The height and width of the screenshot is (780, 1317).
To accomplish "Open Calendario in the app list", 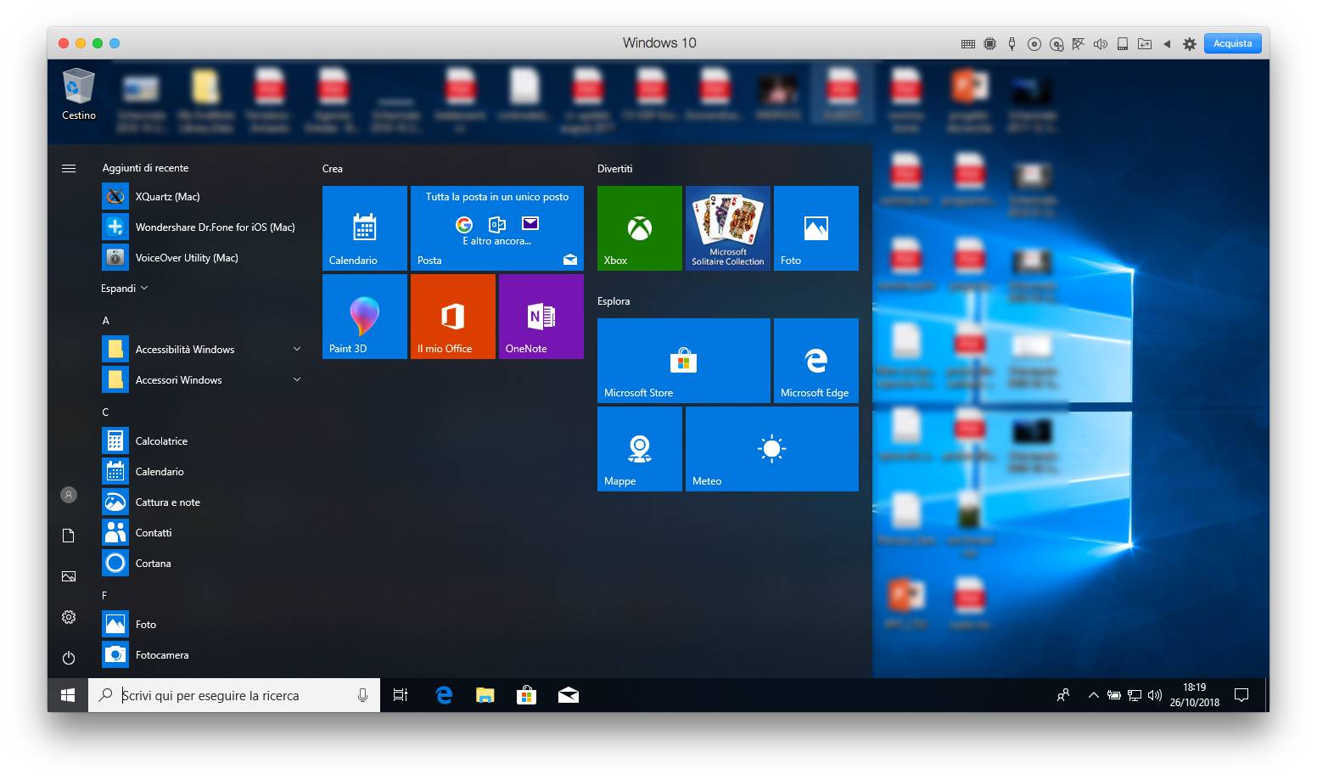I will pyautogui.click(x=202, y=472).
